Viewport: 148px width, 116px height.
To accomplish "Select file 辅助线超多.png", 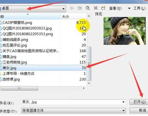I will [x=15, y=40].
